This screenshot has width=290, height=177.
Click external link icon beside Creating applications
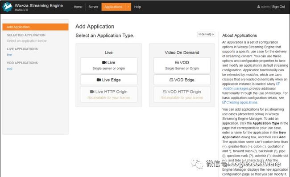[x=224, y=102]
